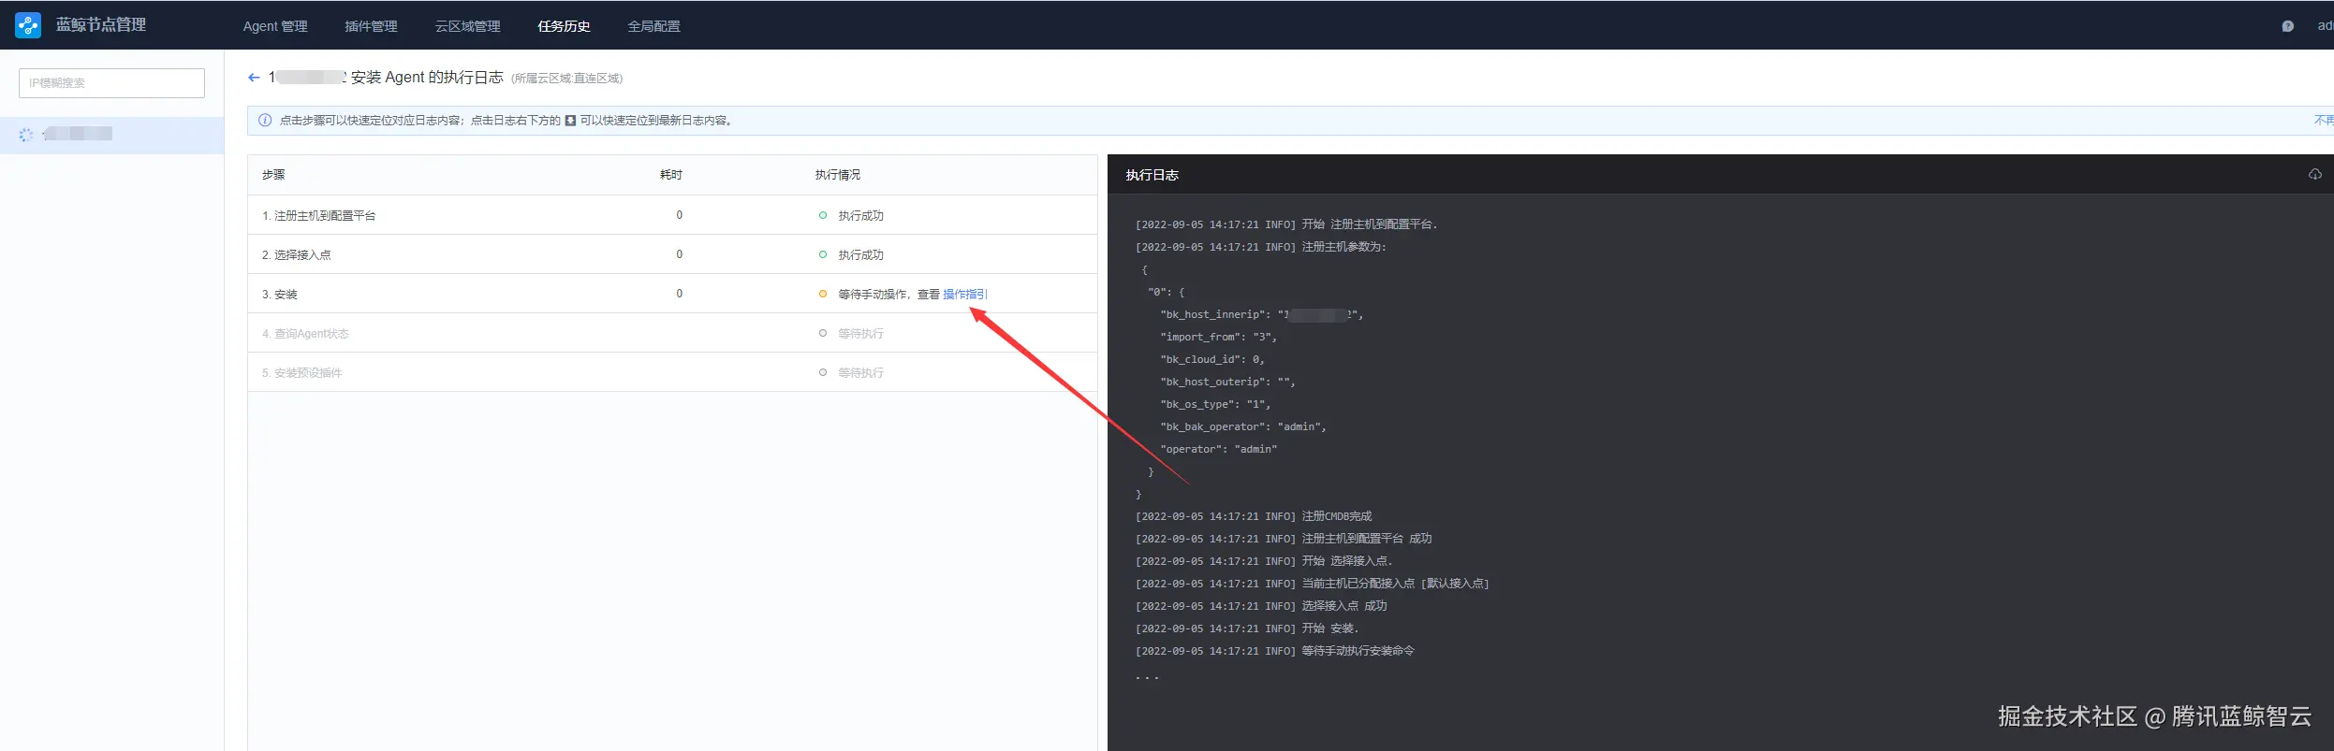The image size is (2334, 751).
Task: Click the info icon in the tip banner
Action: 265,121
